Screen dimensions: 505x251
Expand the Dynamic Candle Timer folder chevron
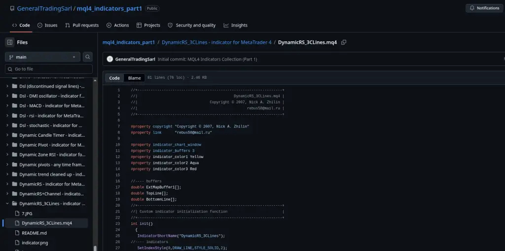(7, 135)
